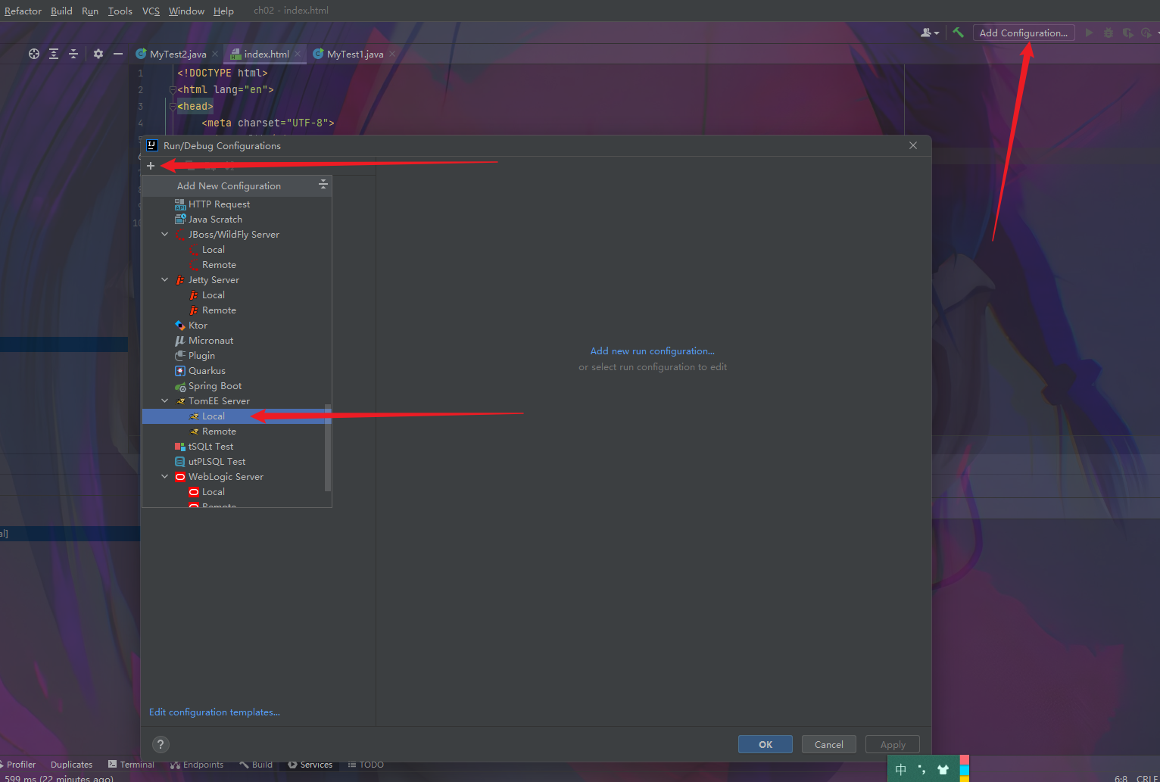Open the Build menu
Screen dimensions: 1160x782
61,11
